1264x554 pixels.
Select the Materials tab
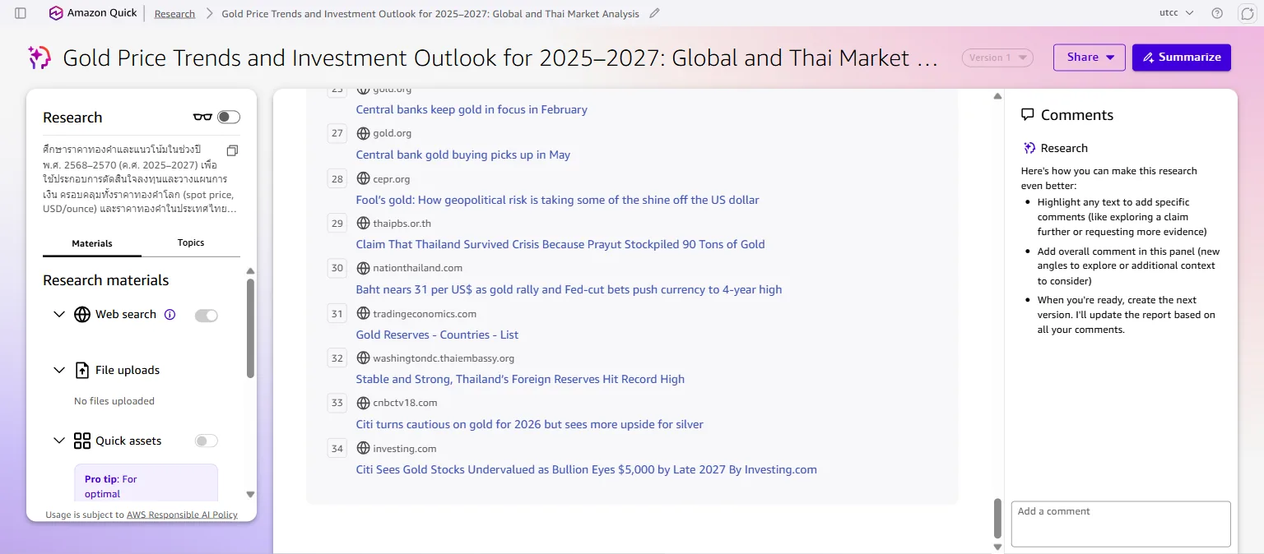[92, 243]
